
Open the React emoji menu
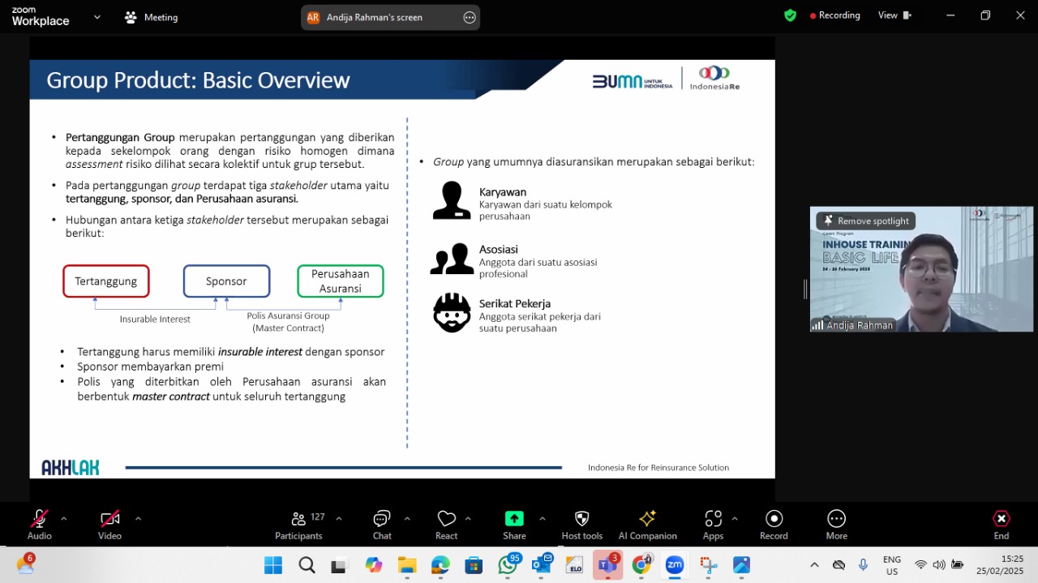(x=446, y=525)
